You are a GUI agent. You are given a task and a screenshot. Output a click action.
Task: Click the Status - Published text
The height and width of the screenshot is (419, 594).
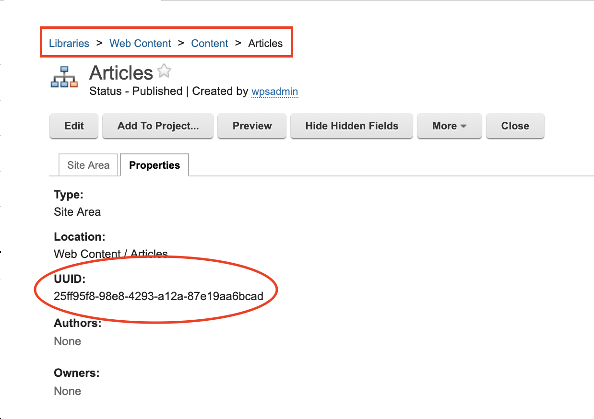[x=136, y=91]
